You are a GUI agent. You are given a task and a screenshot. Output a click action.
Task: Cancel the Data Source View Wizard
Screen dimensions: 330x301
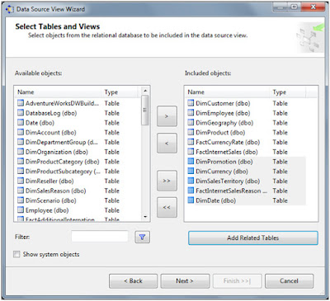point(289,281)
